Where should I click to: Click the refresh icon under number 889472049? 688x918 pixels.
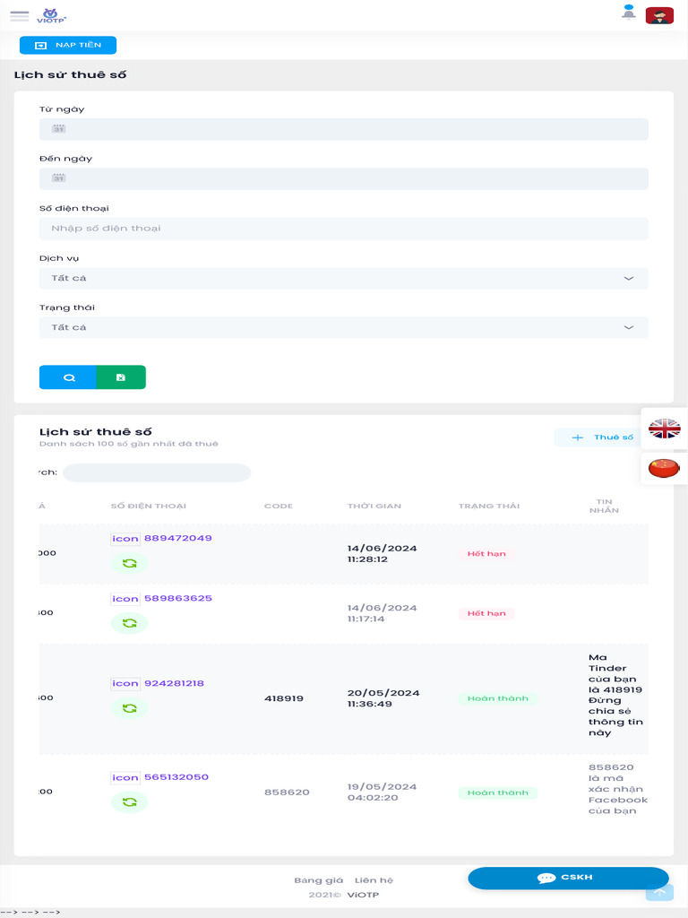129,563
